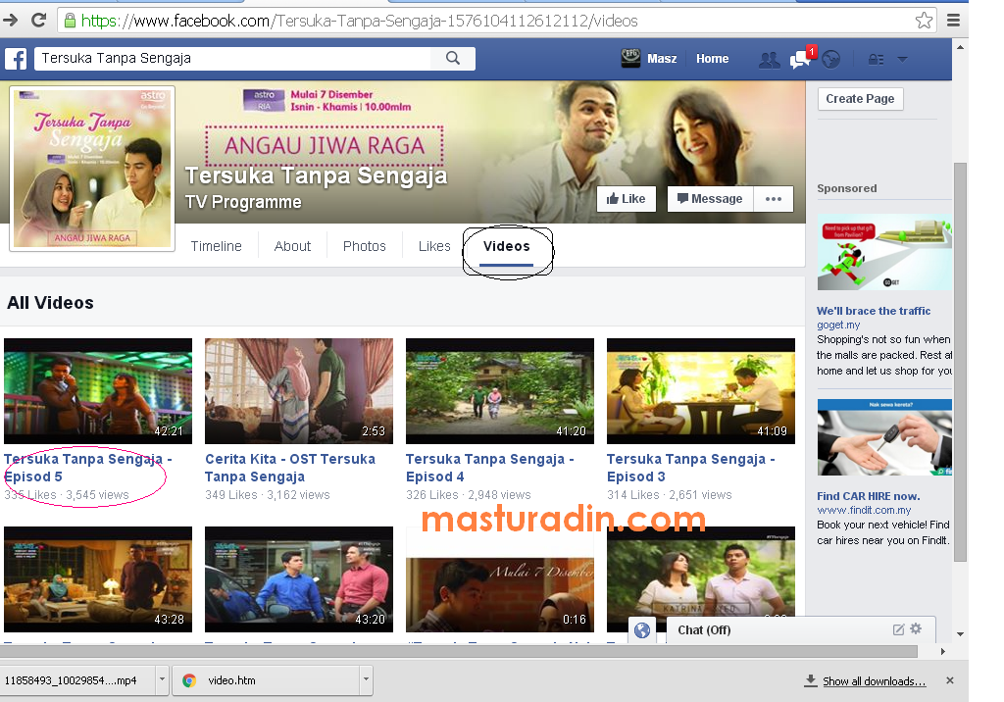Expand the mp4 download options arrow

tap(162, 680)
